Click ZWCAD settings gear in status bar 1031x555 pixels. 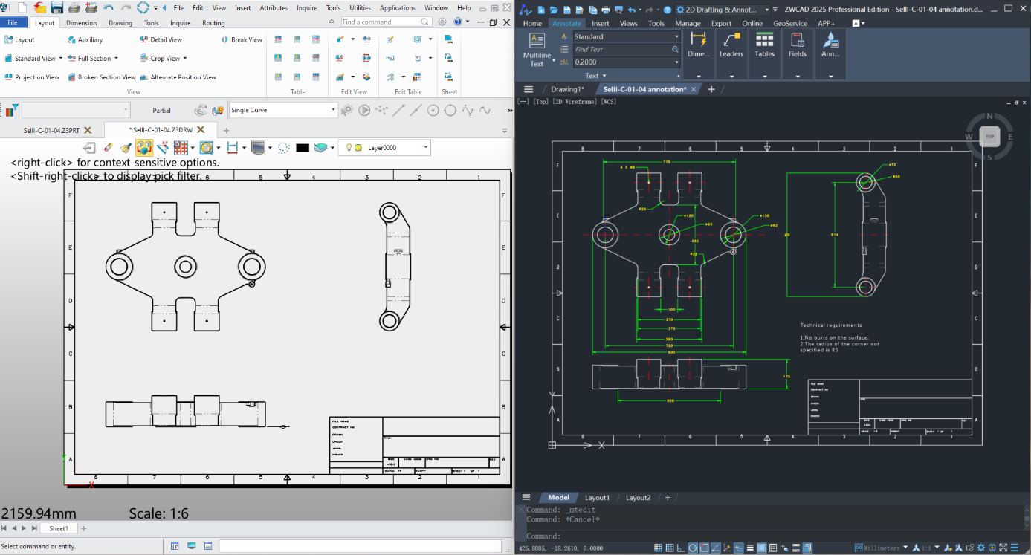click(983, 548)
